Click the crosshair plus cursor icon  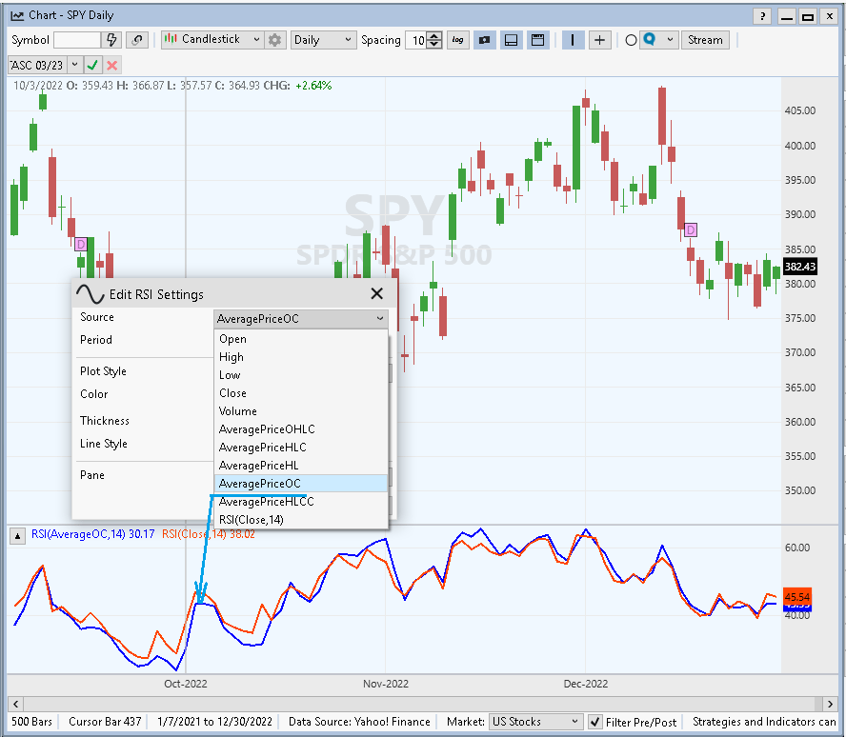[x=599, y=40]
